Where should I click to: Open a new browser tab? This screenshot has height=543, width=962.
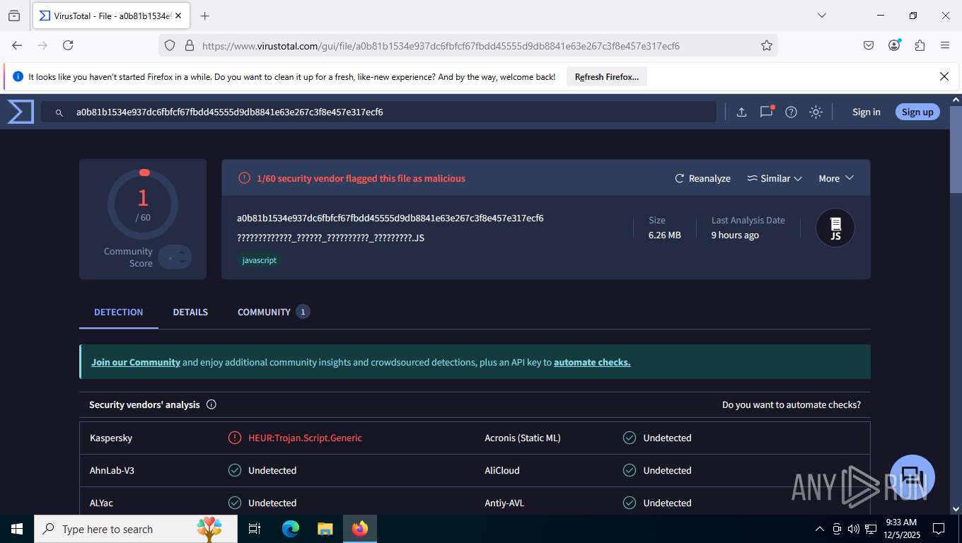(x=205, y=16)
